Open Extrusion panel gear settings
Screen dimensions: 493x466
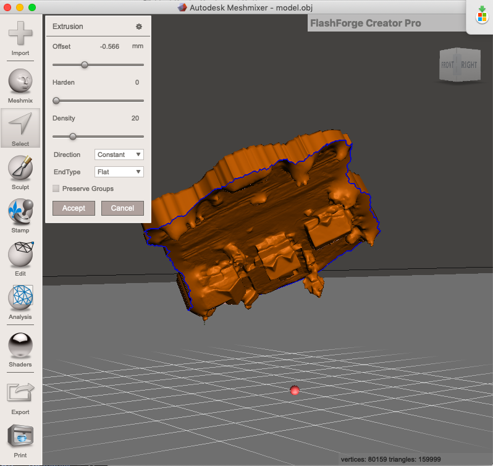click(138, 27)
